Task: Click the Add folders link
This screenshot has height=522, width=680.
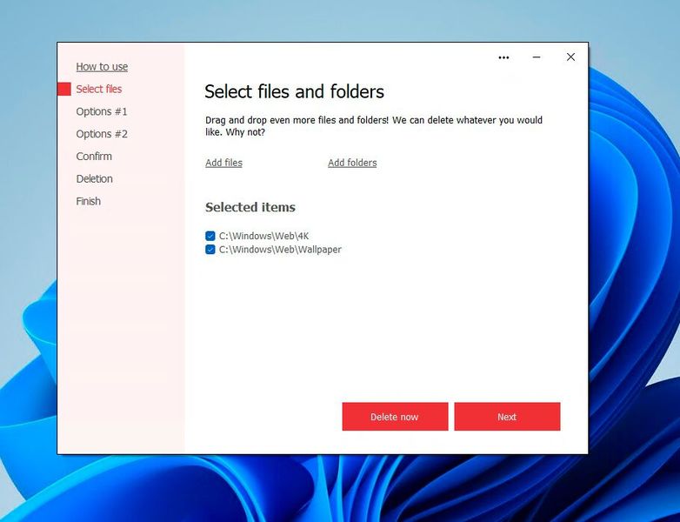Action: tap(352, 163)
